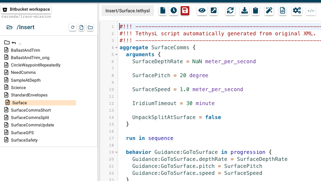Toggle the eye preview icon
Viewport: 321px width, 181px height.
[x=202, y=11]
